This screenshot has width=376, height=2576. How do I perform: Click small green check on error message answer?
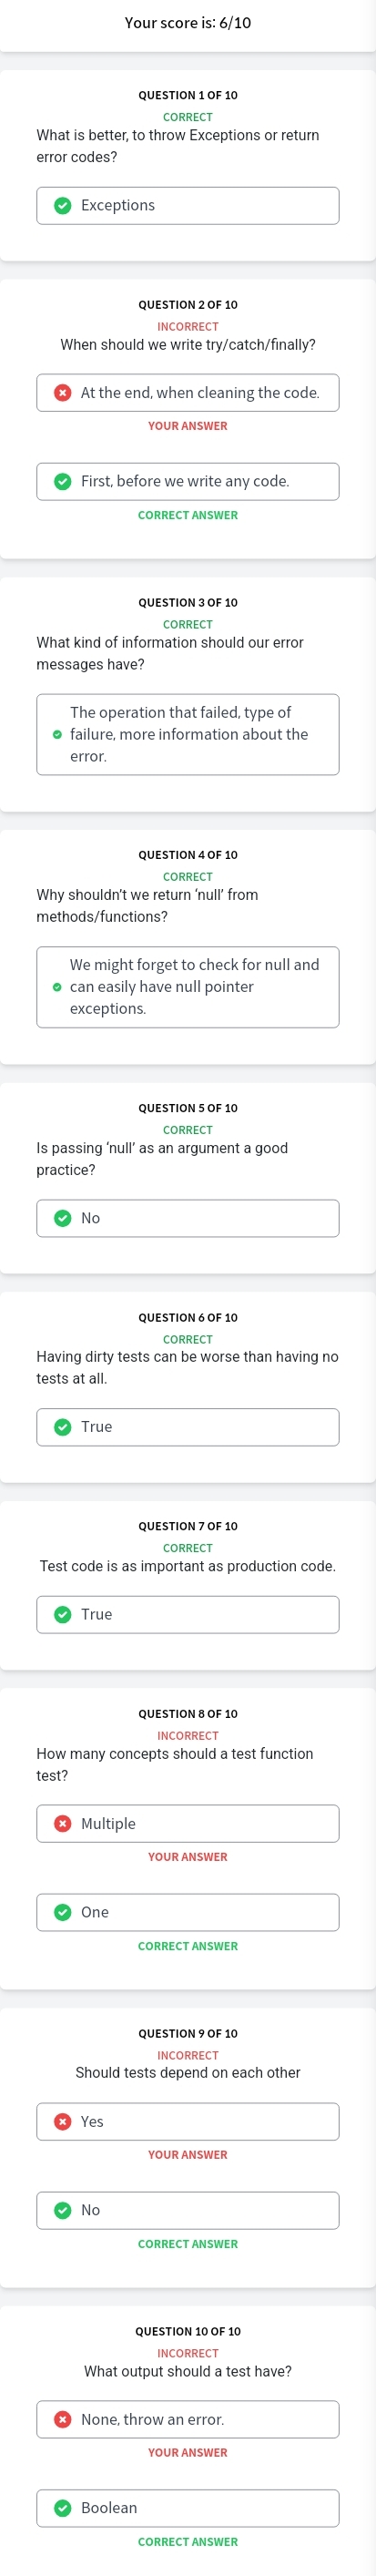coord(57,734)
